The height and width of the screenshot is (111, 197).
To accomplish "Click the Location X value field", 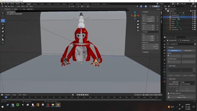I will coord(148,17).
